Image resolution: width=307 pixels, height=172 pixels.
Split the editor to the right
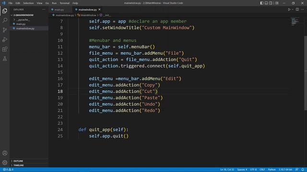click(297, 10)
